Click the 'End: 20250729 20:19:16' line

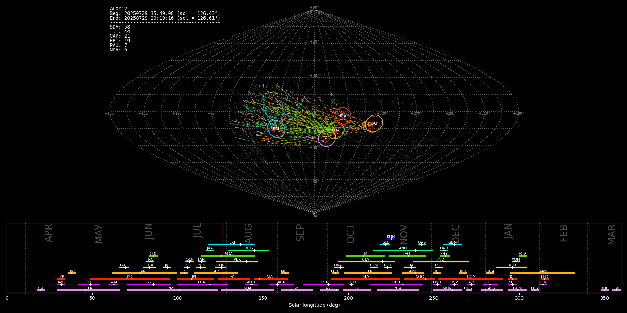[x=165, y=18]
